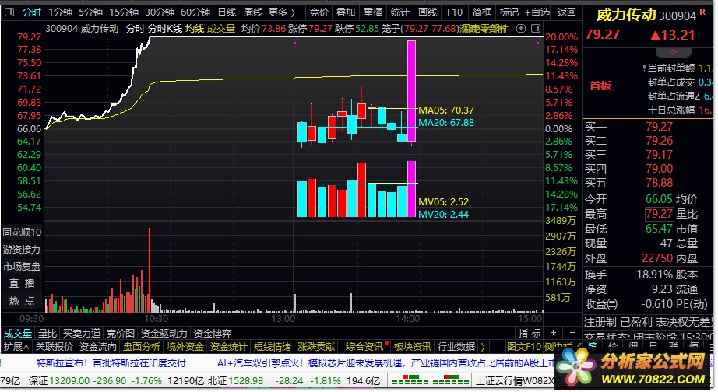Click the 首板 first-board label
This screenshot has width=718, height=392.
pyautogui.click(x=600, y=86)
